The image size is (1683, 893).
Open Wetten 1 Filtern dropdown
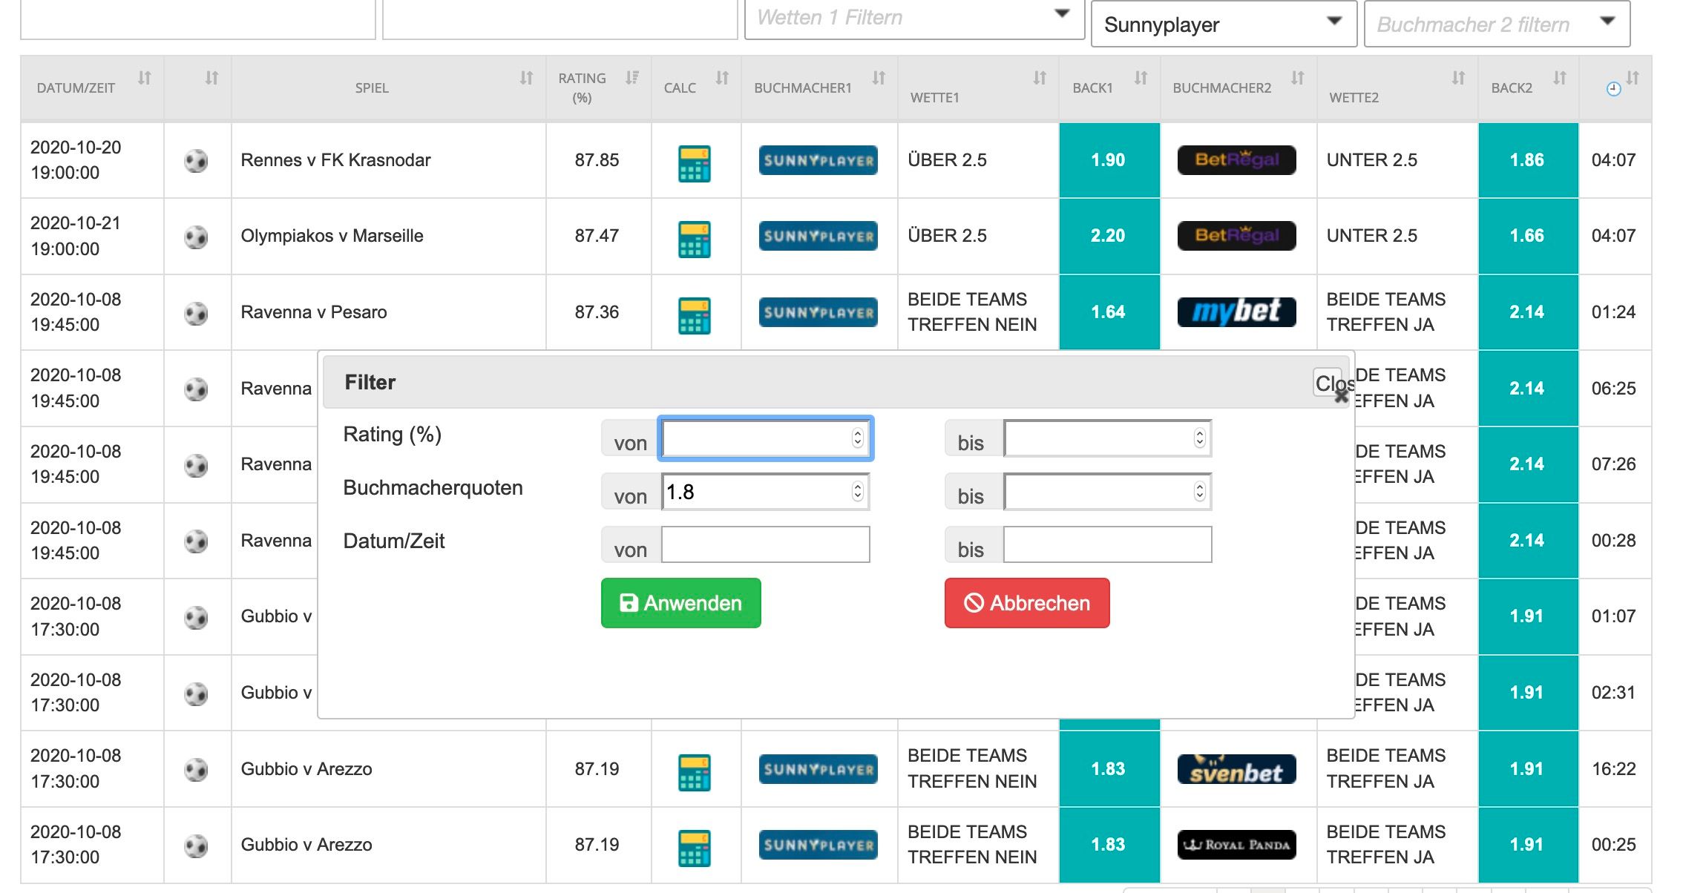(914, 19)
